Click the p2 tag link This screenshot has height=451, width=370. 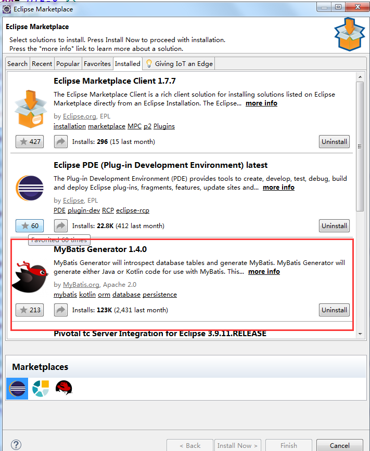click(148, 126)
